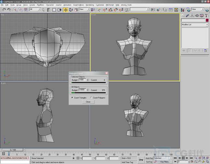Click the All Objects Budget input field

(x=83, y=90)
